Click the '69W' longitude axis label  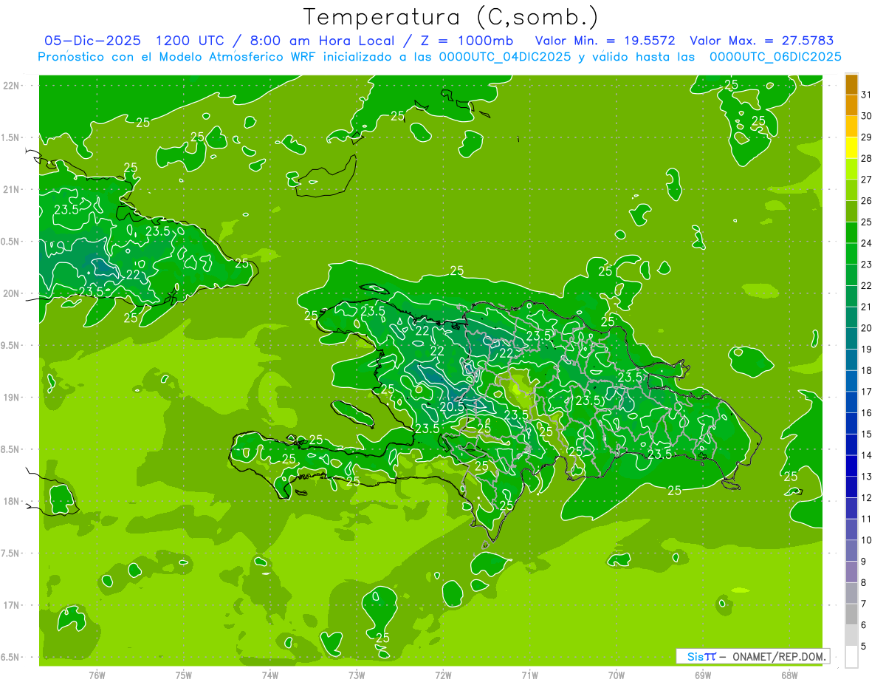click(x=703, y=675)
